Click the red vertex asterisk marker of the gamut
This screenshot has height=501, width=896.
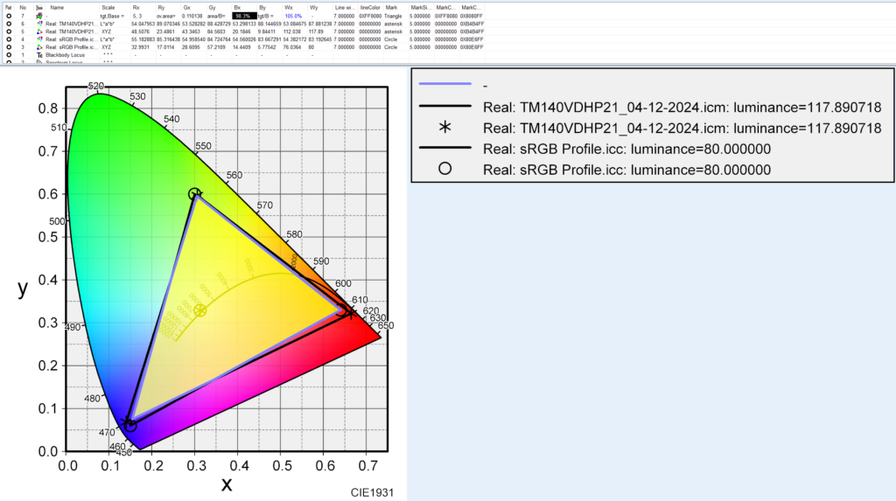point(351,312)
